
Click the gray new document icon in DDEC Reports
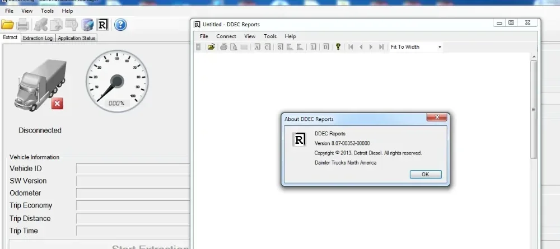198,47
